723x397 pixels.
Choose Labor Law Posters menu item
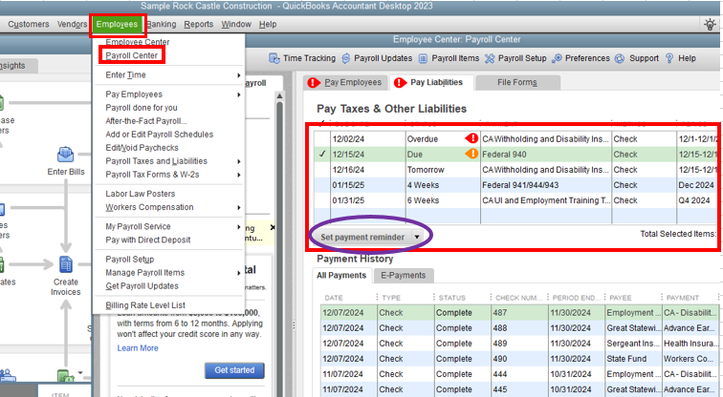point(141,194)
